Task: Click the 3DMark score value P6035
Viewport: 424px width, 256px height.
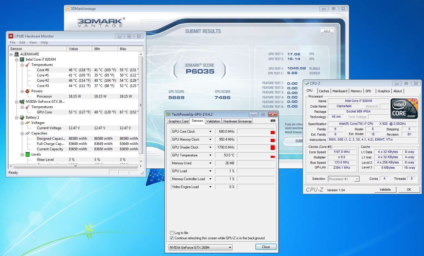Action: coord(200,71)
